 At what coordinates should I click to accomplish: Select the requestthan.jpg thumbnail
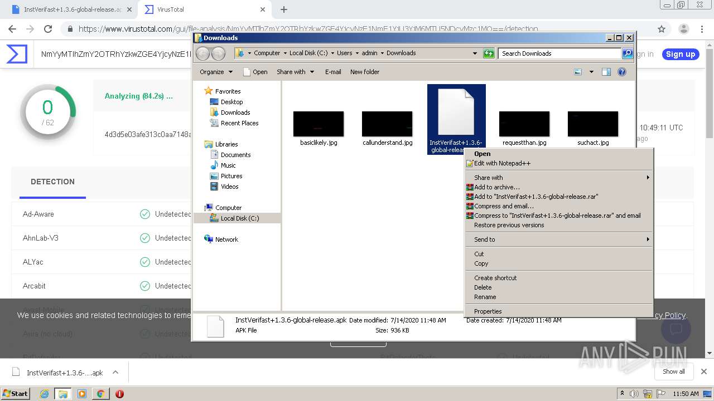pos(524,124)
